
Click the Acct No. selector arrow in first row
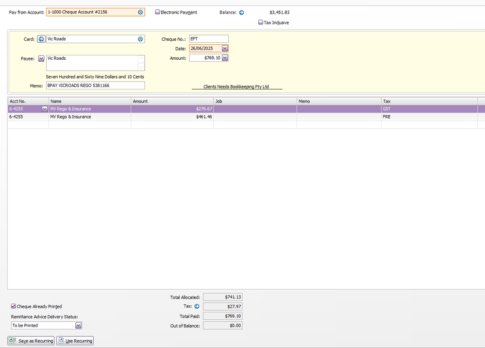(x=45, y=109)
